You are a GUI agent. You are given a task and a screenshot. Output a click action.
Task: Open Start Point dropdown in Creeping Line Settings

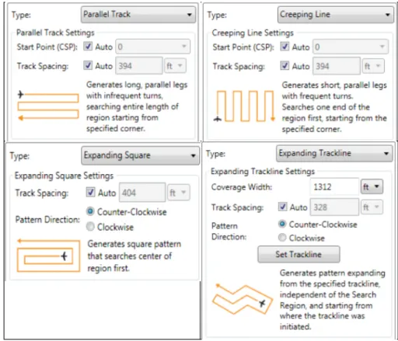pos(351,47)
